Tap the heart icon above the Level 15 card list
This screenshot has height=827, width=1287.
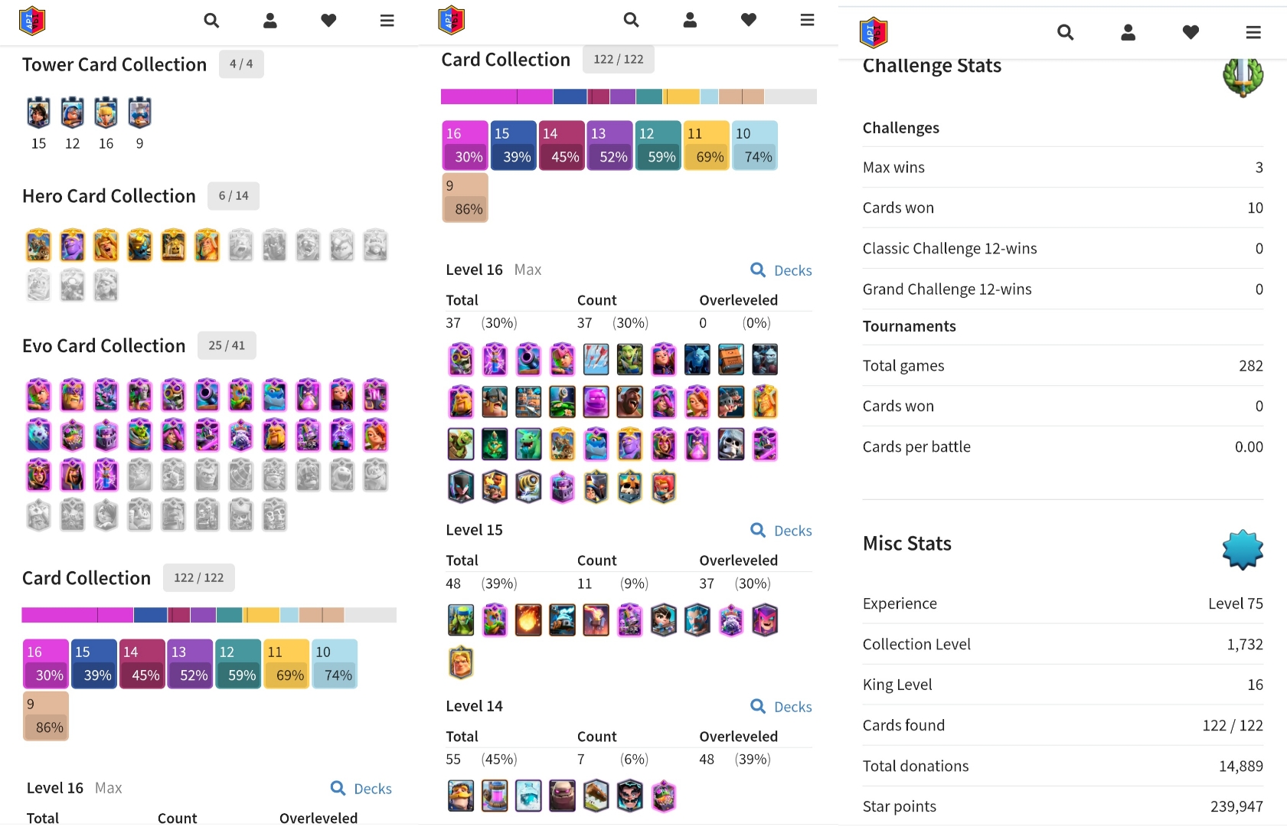tap(749, 19)
